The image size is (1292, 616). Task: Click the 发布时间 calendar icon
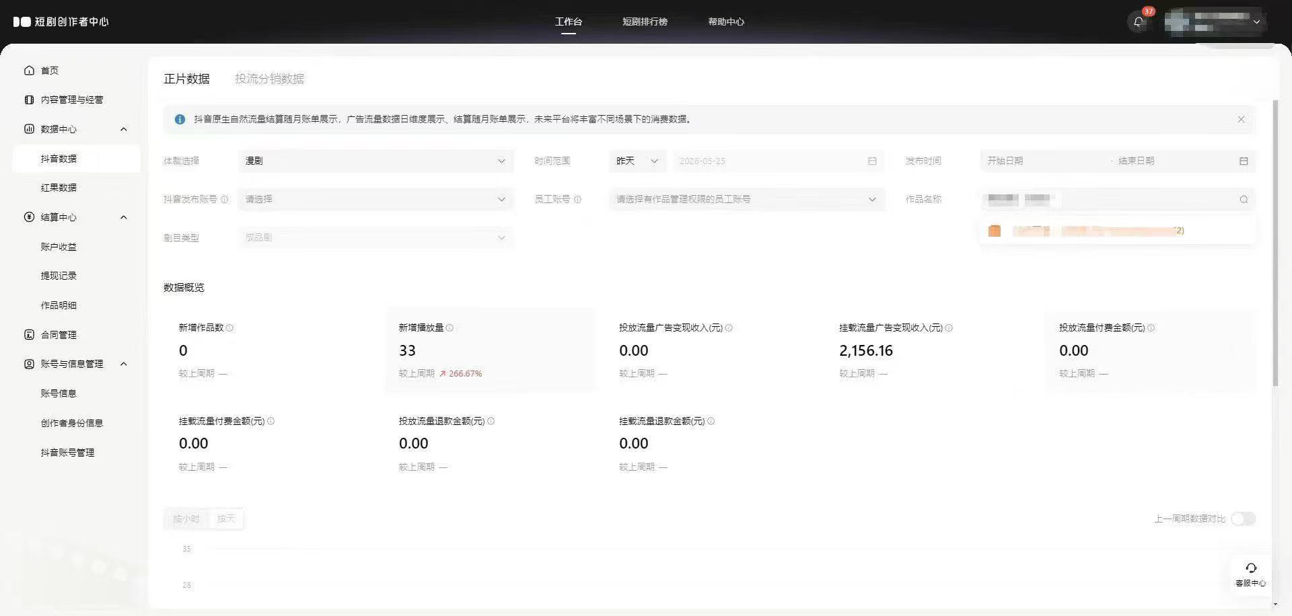coord(1244,161)
